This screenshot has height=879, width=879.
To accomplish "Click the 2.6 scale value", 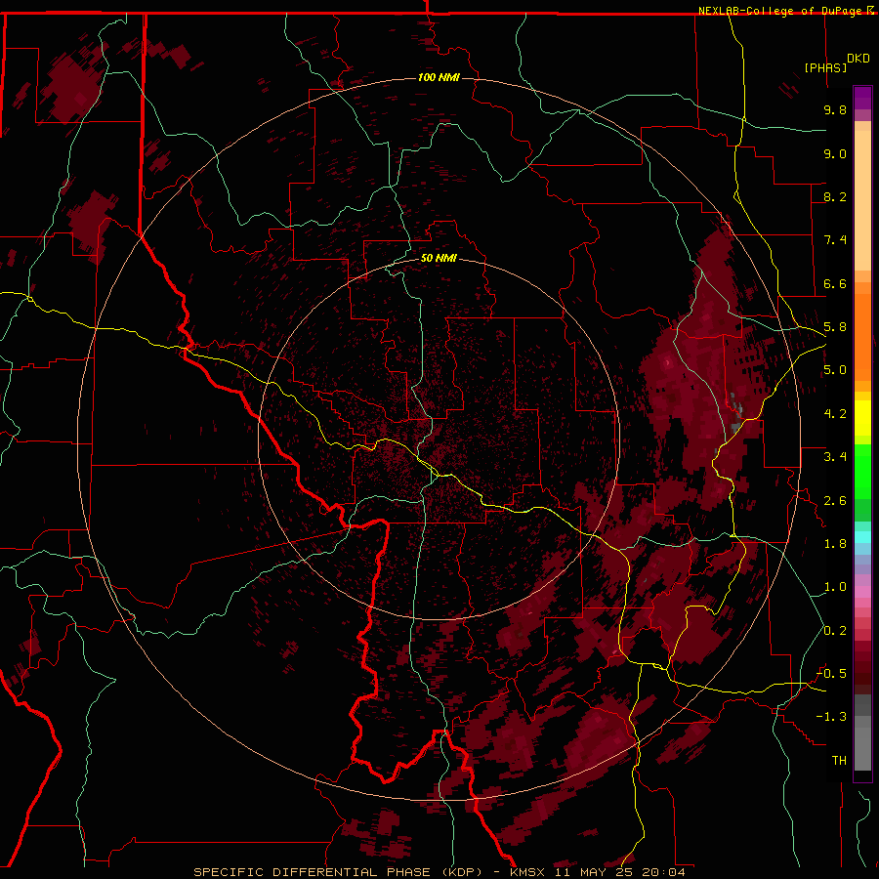I will click(835, 501).
